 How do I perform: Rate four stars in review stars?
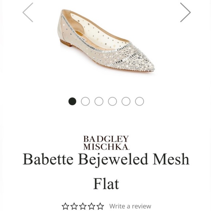pyautogui.click(x=92, y=206)
